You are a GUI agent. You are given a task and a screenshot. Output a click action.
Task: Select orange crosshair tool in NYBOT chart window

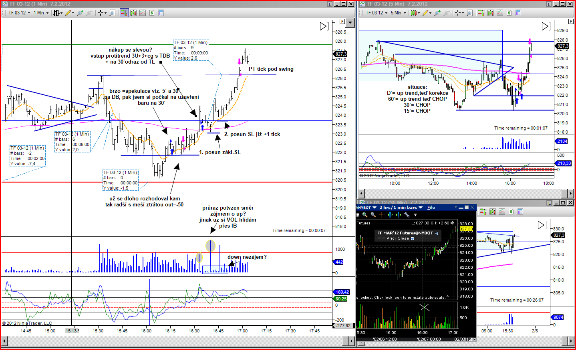coord(381,215)
